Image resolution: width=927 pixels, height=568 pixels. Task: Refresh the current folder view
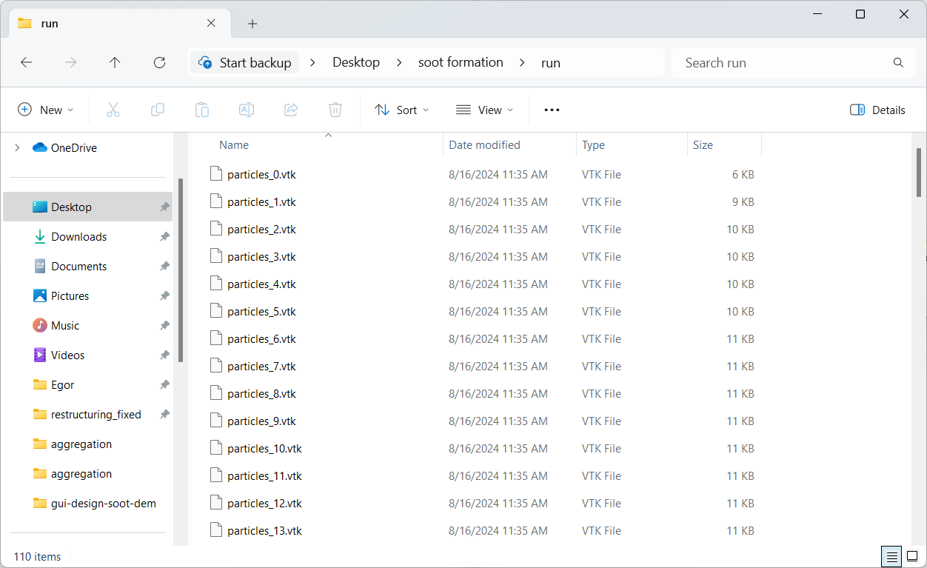(159, 63)
